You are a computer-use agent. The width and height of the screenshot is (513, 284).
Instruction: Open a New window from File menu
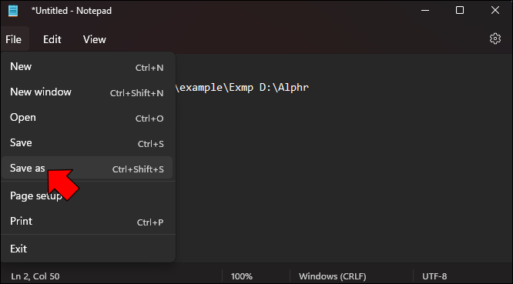(x=87, y=92)
